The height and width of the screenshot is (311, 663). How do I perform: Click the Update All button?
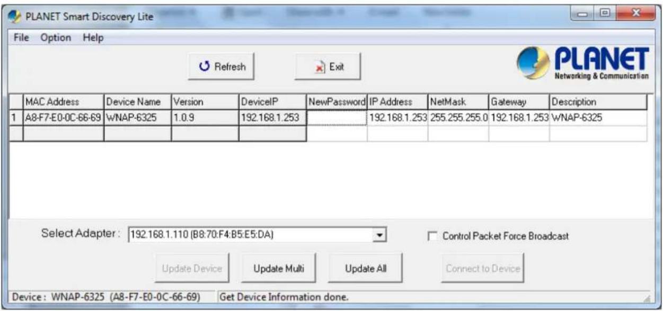pos(366,269)
